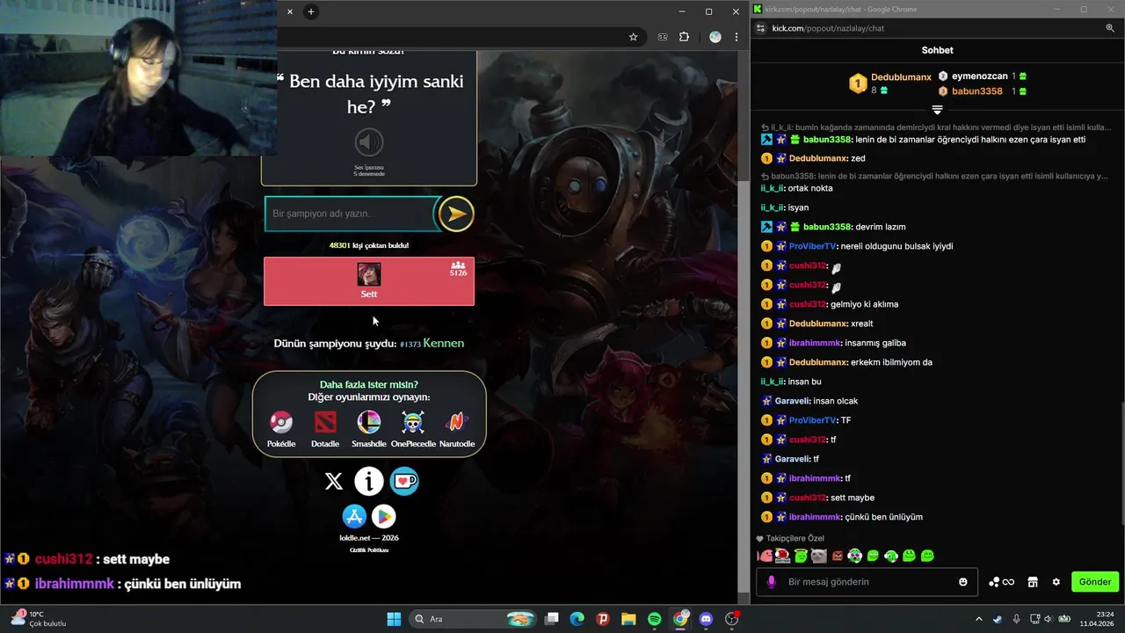Open the info circle icon
1125x633 pixels.
click(x=369, y=481)
